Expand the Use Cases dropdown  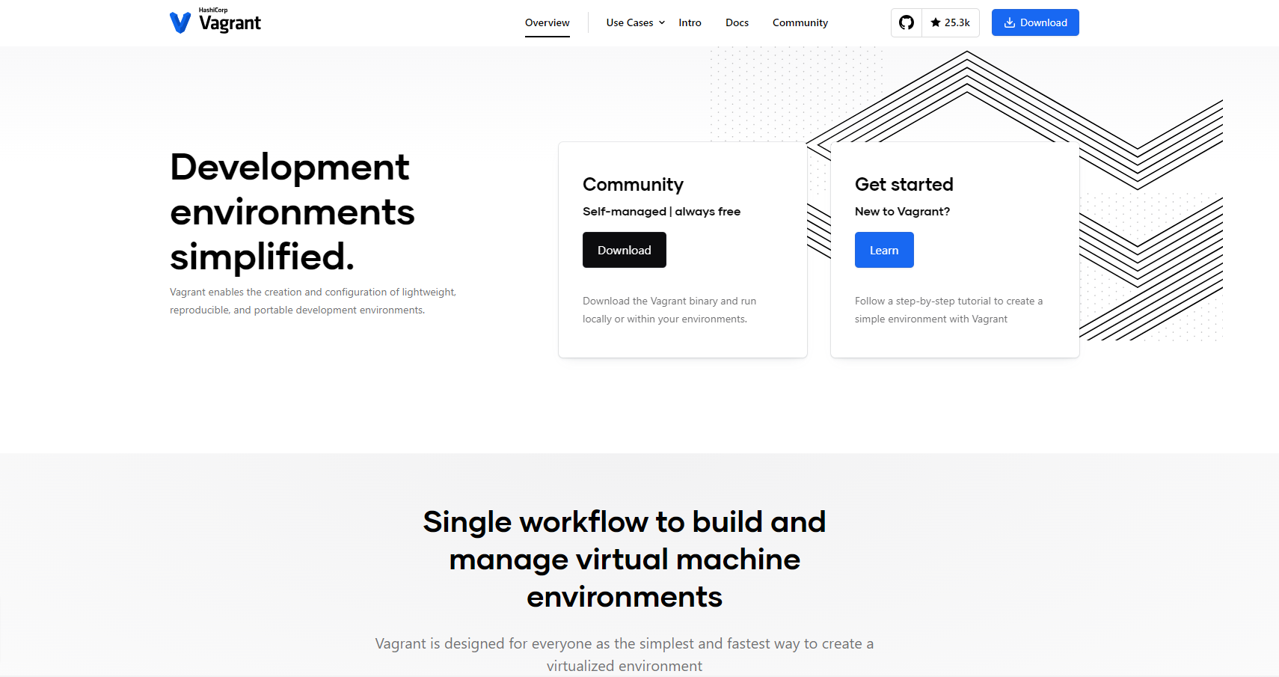click(x=636, y=22)
